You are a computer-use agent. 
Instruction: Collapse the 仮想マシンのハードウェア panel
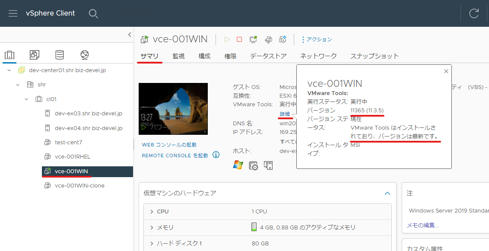(387, 193)
